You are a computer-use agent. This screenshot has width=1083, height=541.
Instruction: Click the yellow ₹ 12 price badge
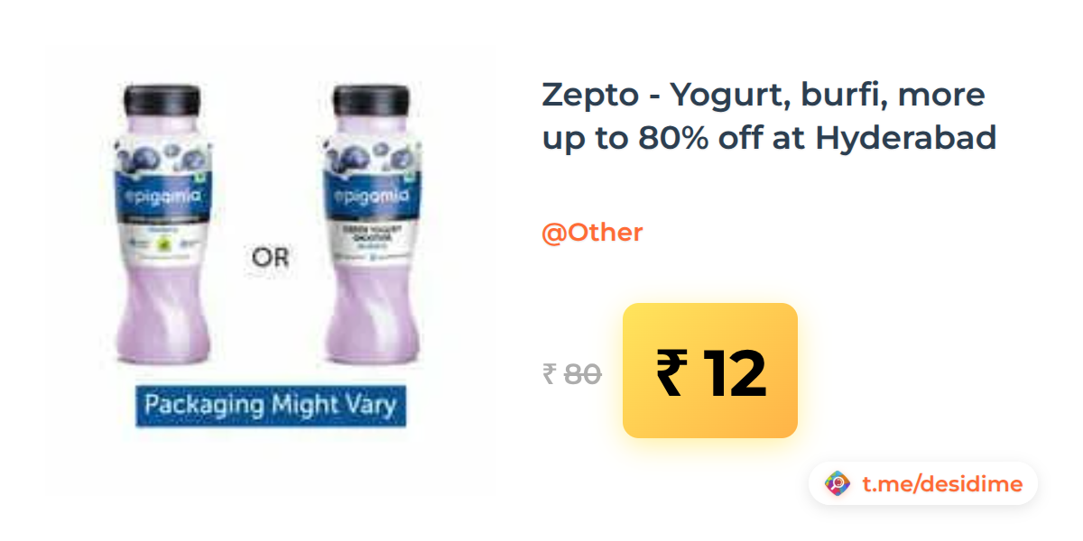[x=710, y=371]
